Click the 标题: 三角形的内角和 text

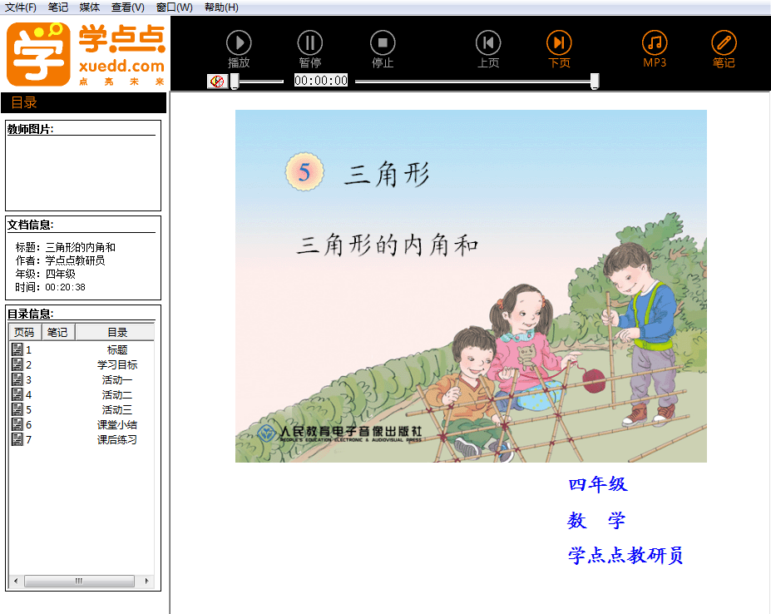coord(66,247)
